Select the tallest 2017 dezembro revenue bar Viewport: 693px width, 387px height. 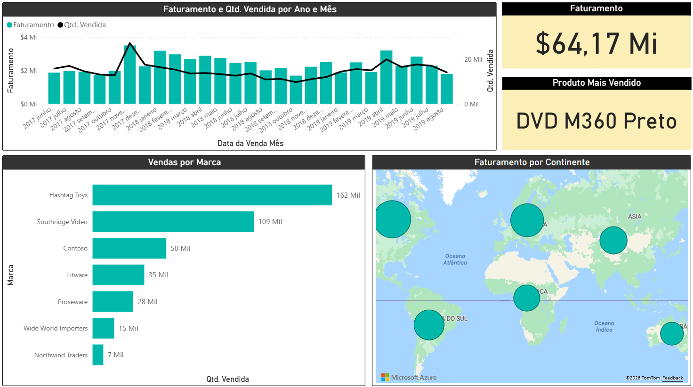coord(130,75)
